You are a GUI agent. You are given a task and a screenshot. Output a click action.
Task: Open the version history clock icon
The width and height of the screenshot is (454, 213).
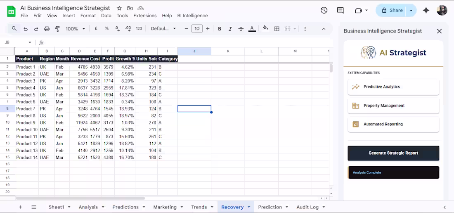point(324,10)
